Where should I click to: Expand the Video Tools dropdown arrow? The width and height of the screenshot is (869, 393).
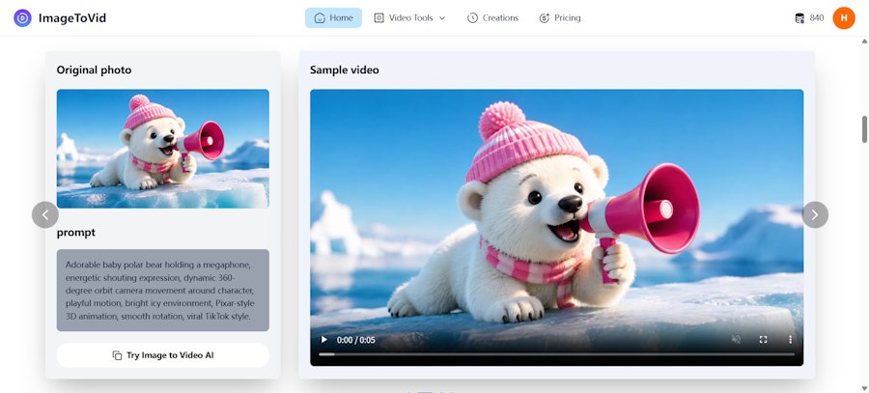click(442, 18)
